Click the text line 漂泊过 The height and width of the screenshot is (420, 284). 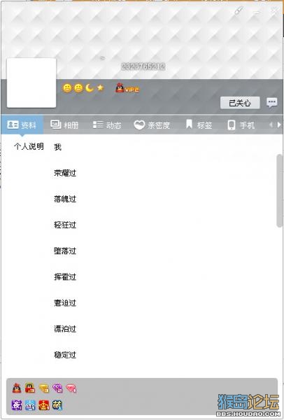pos(65,329)
